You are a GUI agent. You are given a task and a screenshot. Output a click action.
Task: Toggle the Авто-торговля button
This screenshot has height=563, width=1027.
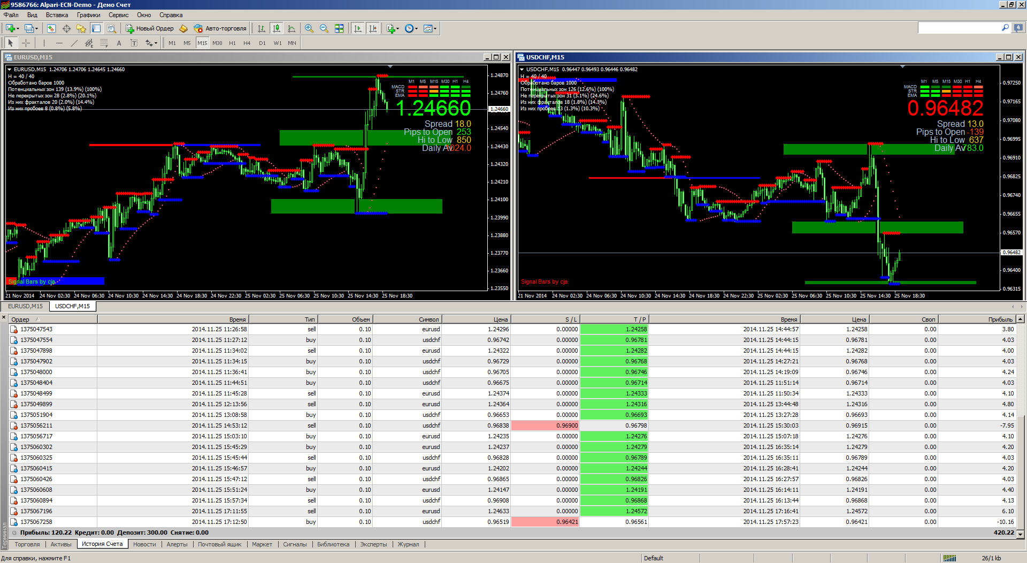[220, 28]
